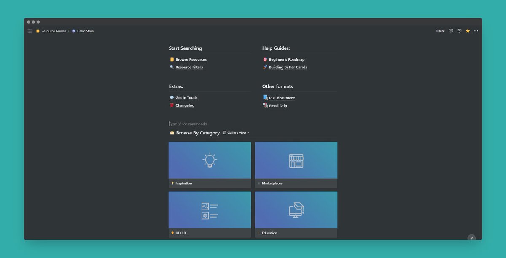Viewport: 506px width, 258px height.
Task: Open Building Better Carrds guide
Action: (x=288, y=67)
